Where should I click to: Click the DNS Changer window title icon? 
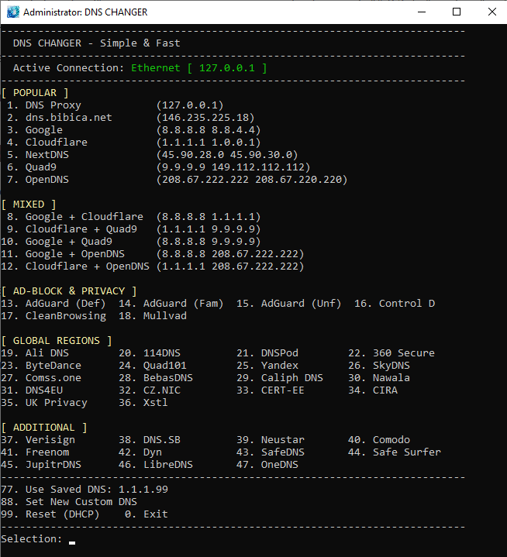[x=13, y=12]
